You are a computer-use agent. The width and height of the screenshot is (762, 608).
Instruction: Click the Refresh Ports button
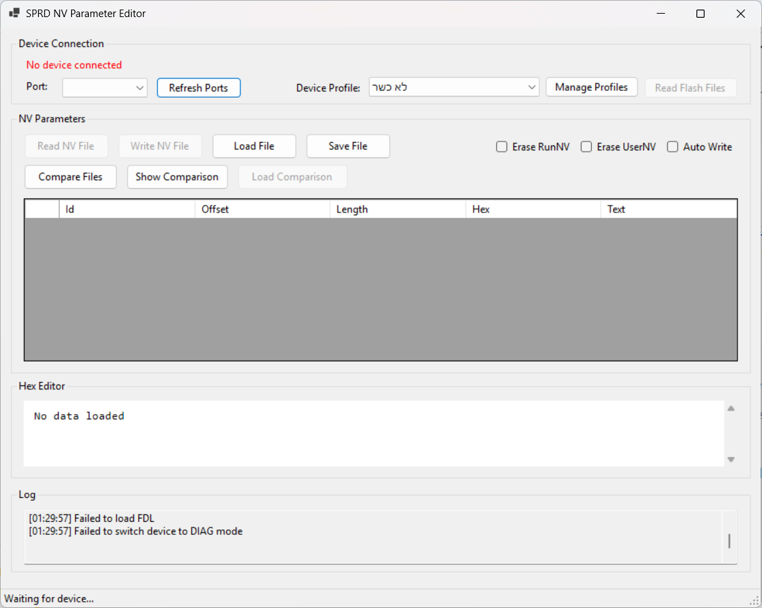pyautogui.click(x=198, y=88)
